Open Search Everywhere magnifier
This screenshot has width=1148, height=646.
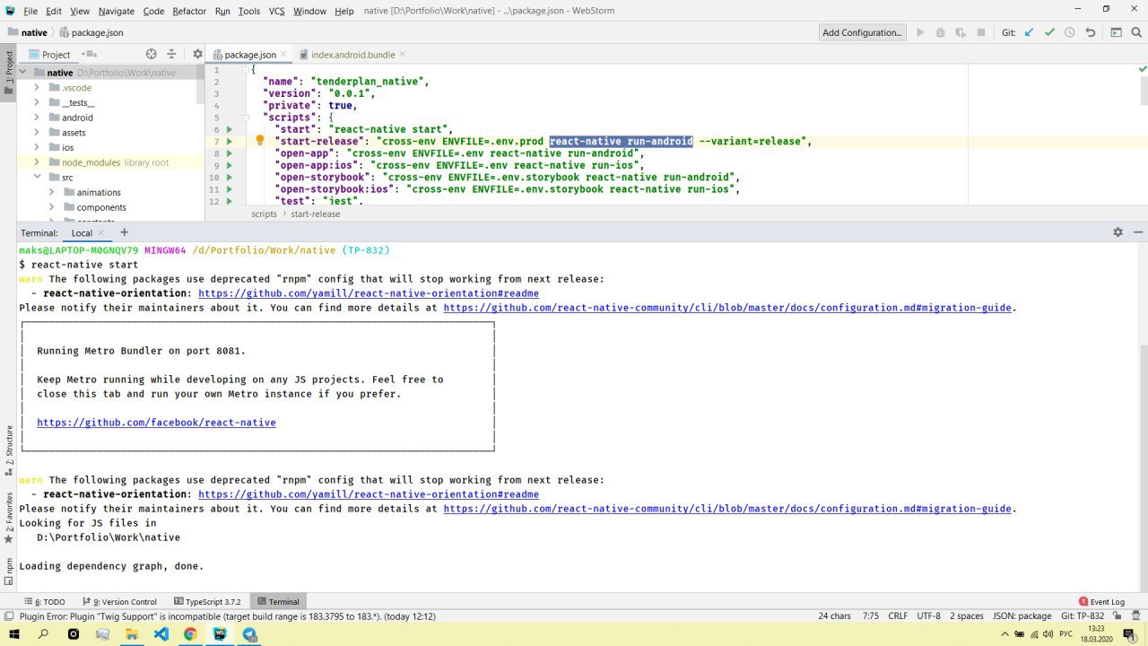click(1137, 32)
